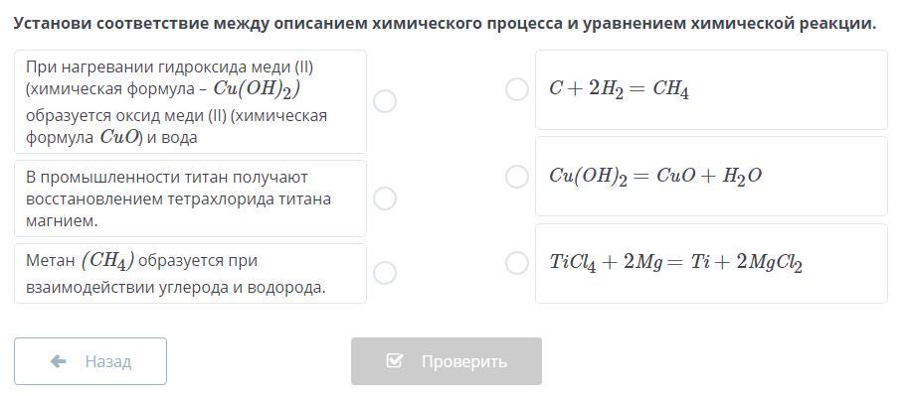Screen dimensions: 909x396
Task: Click the checkmark icon in Проверить button
Action: 394,361
